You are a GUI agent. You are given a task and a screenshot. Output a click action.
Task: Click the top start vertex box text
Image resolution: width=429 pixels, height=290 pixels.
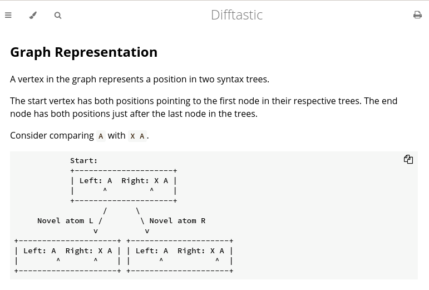[124, 180]
